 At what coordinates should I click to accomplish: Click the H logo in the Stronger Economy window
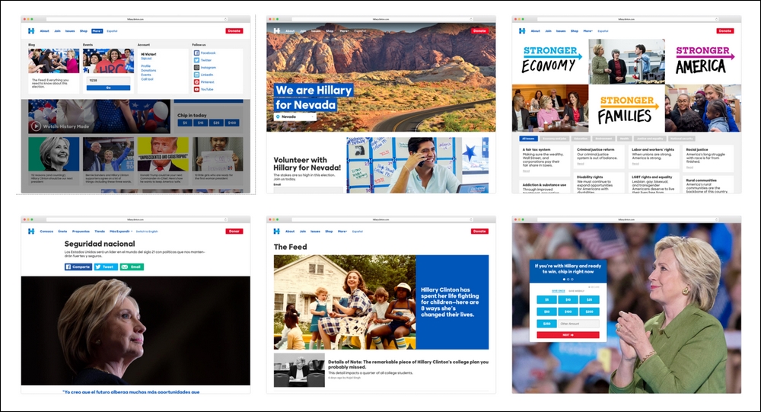(x=522, y=30)
